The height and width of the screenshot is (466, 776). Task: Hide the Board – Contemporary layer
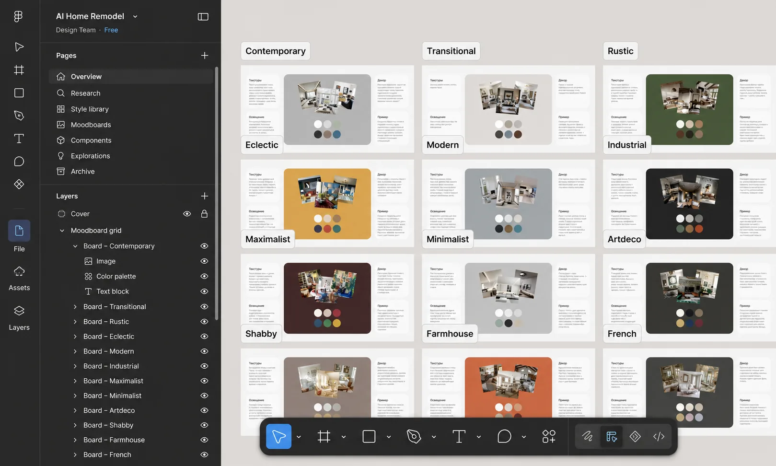pos(204,246)
